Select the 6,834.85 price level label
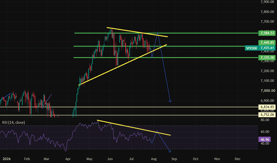Screen dimensions: 277x163 (x=267, y=107)
